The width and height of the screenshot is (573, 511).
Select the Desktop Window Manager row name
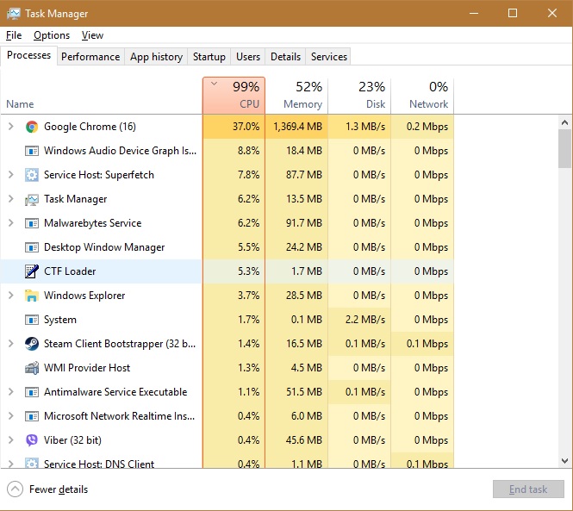pyautogui.click(x=104, y=247)
